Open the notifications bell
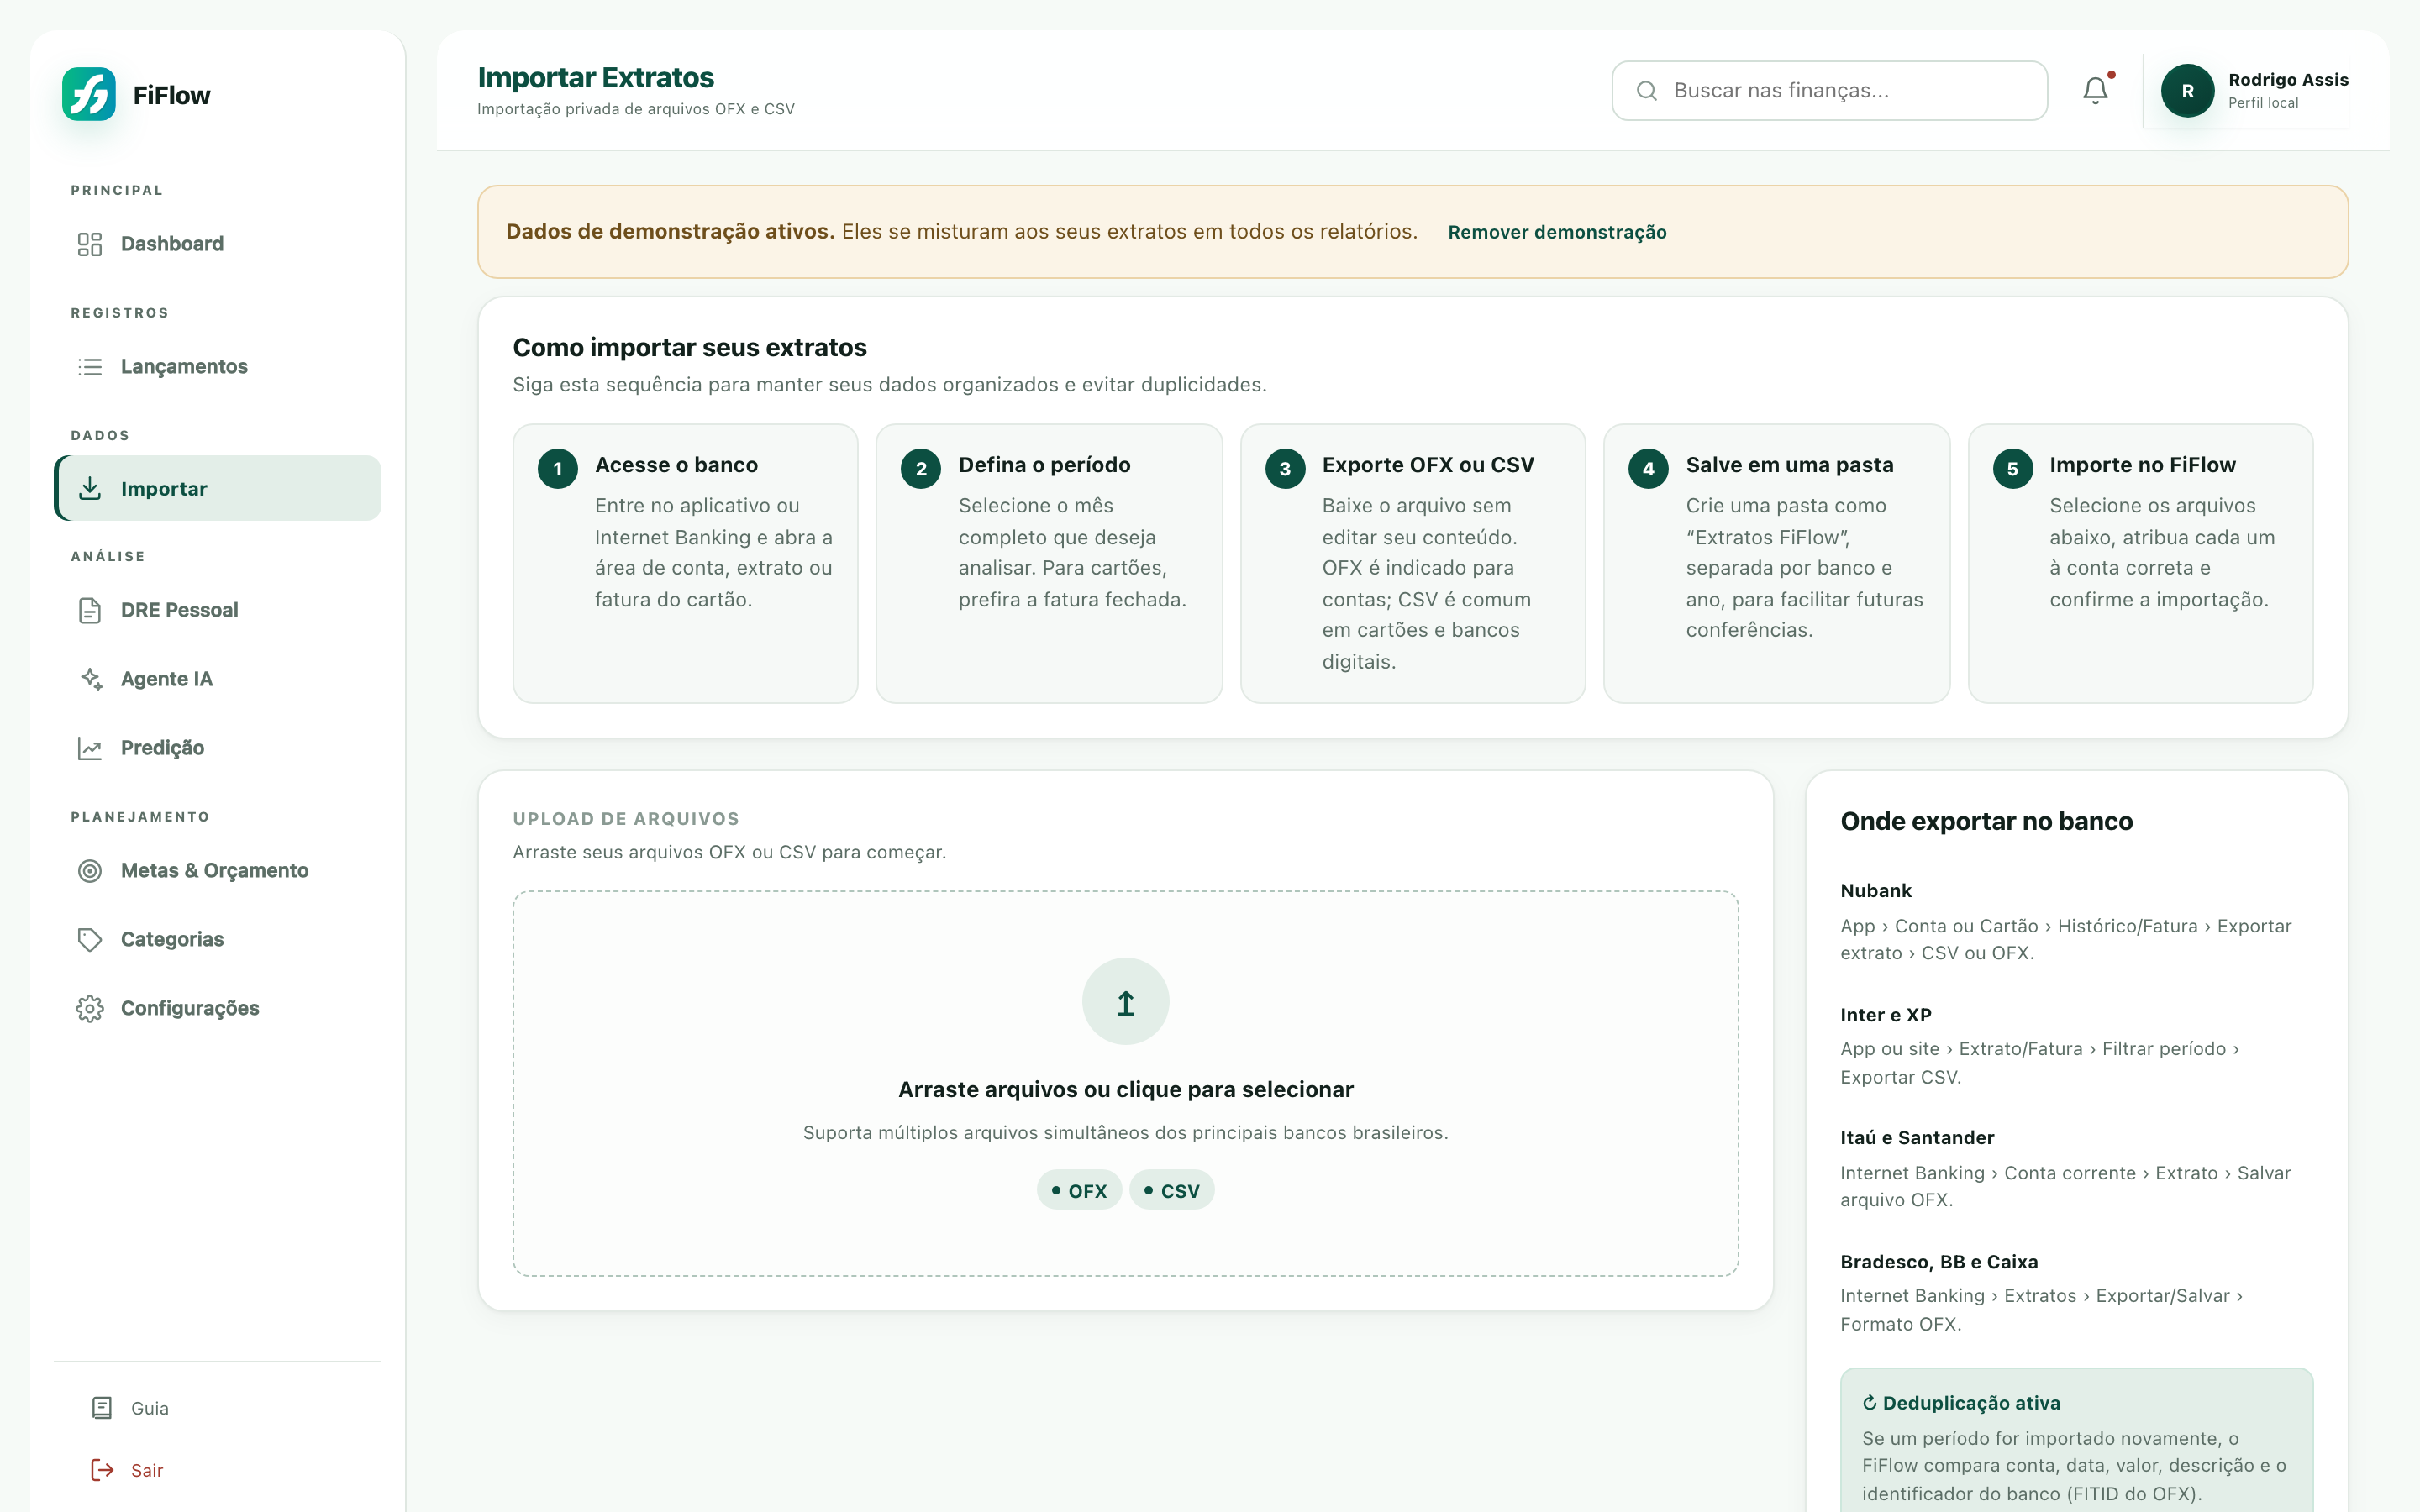Screen dimensions: 2420x1512 click(x=2095, y=90)
